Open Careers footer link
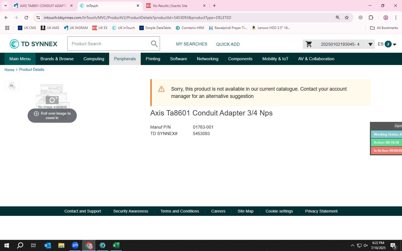This screenshot has width=402, height=251. (218, 211)
